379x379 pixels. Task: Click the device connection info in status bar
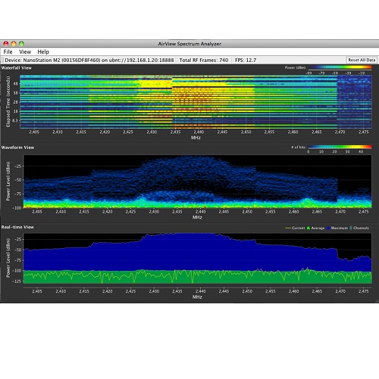[x=89, y=60]
